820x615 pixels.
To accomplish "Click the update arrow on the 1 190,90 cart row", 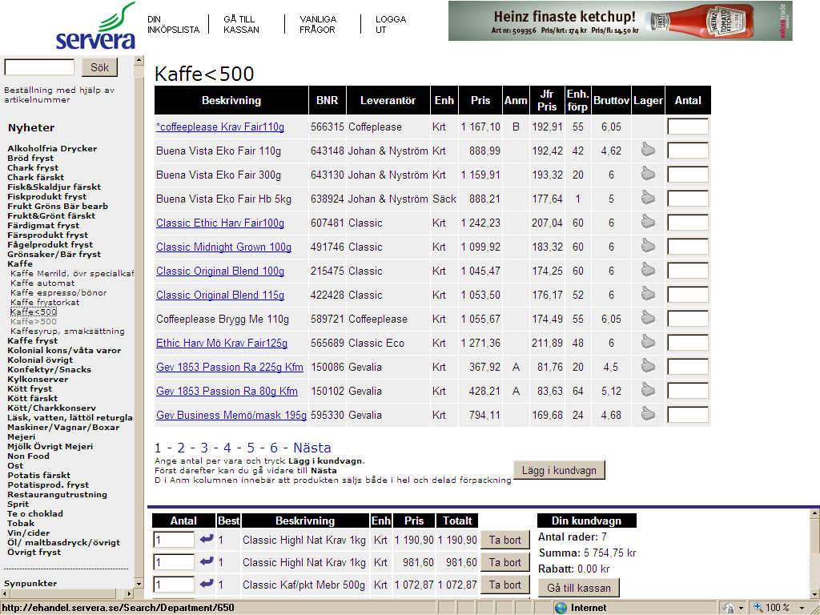I will tap(207, 539).
